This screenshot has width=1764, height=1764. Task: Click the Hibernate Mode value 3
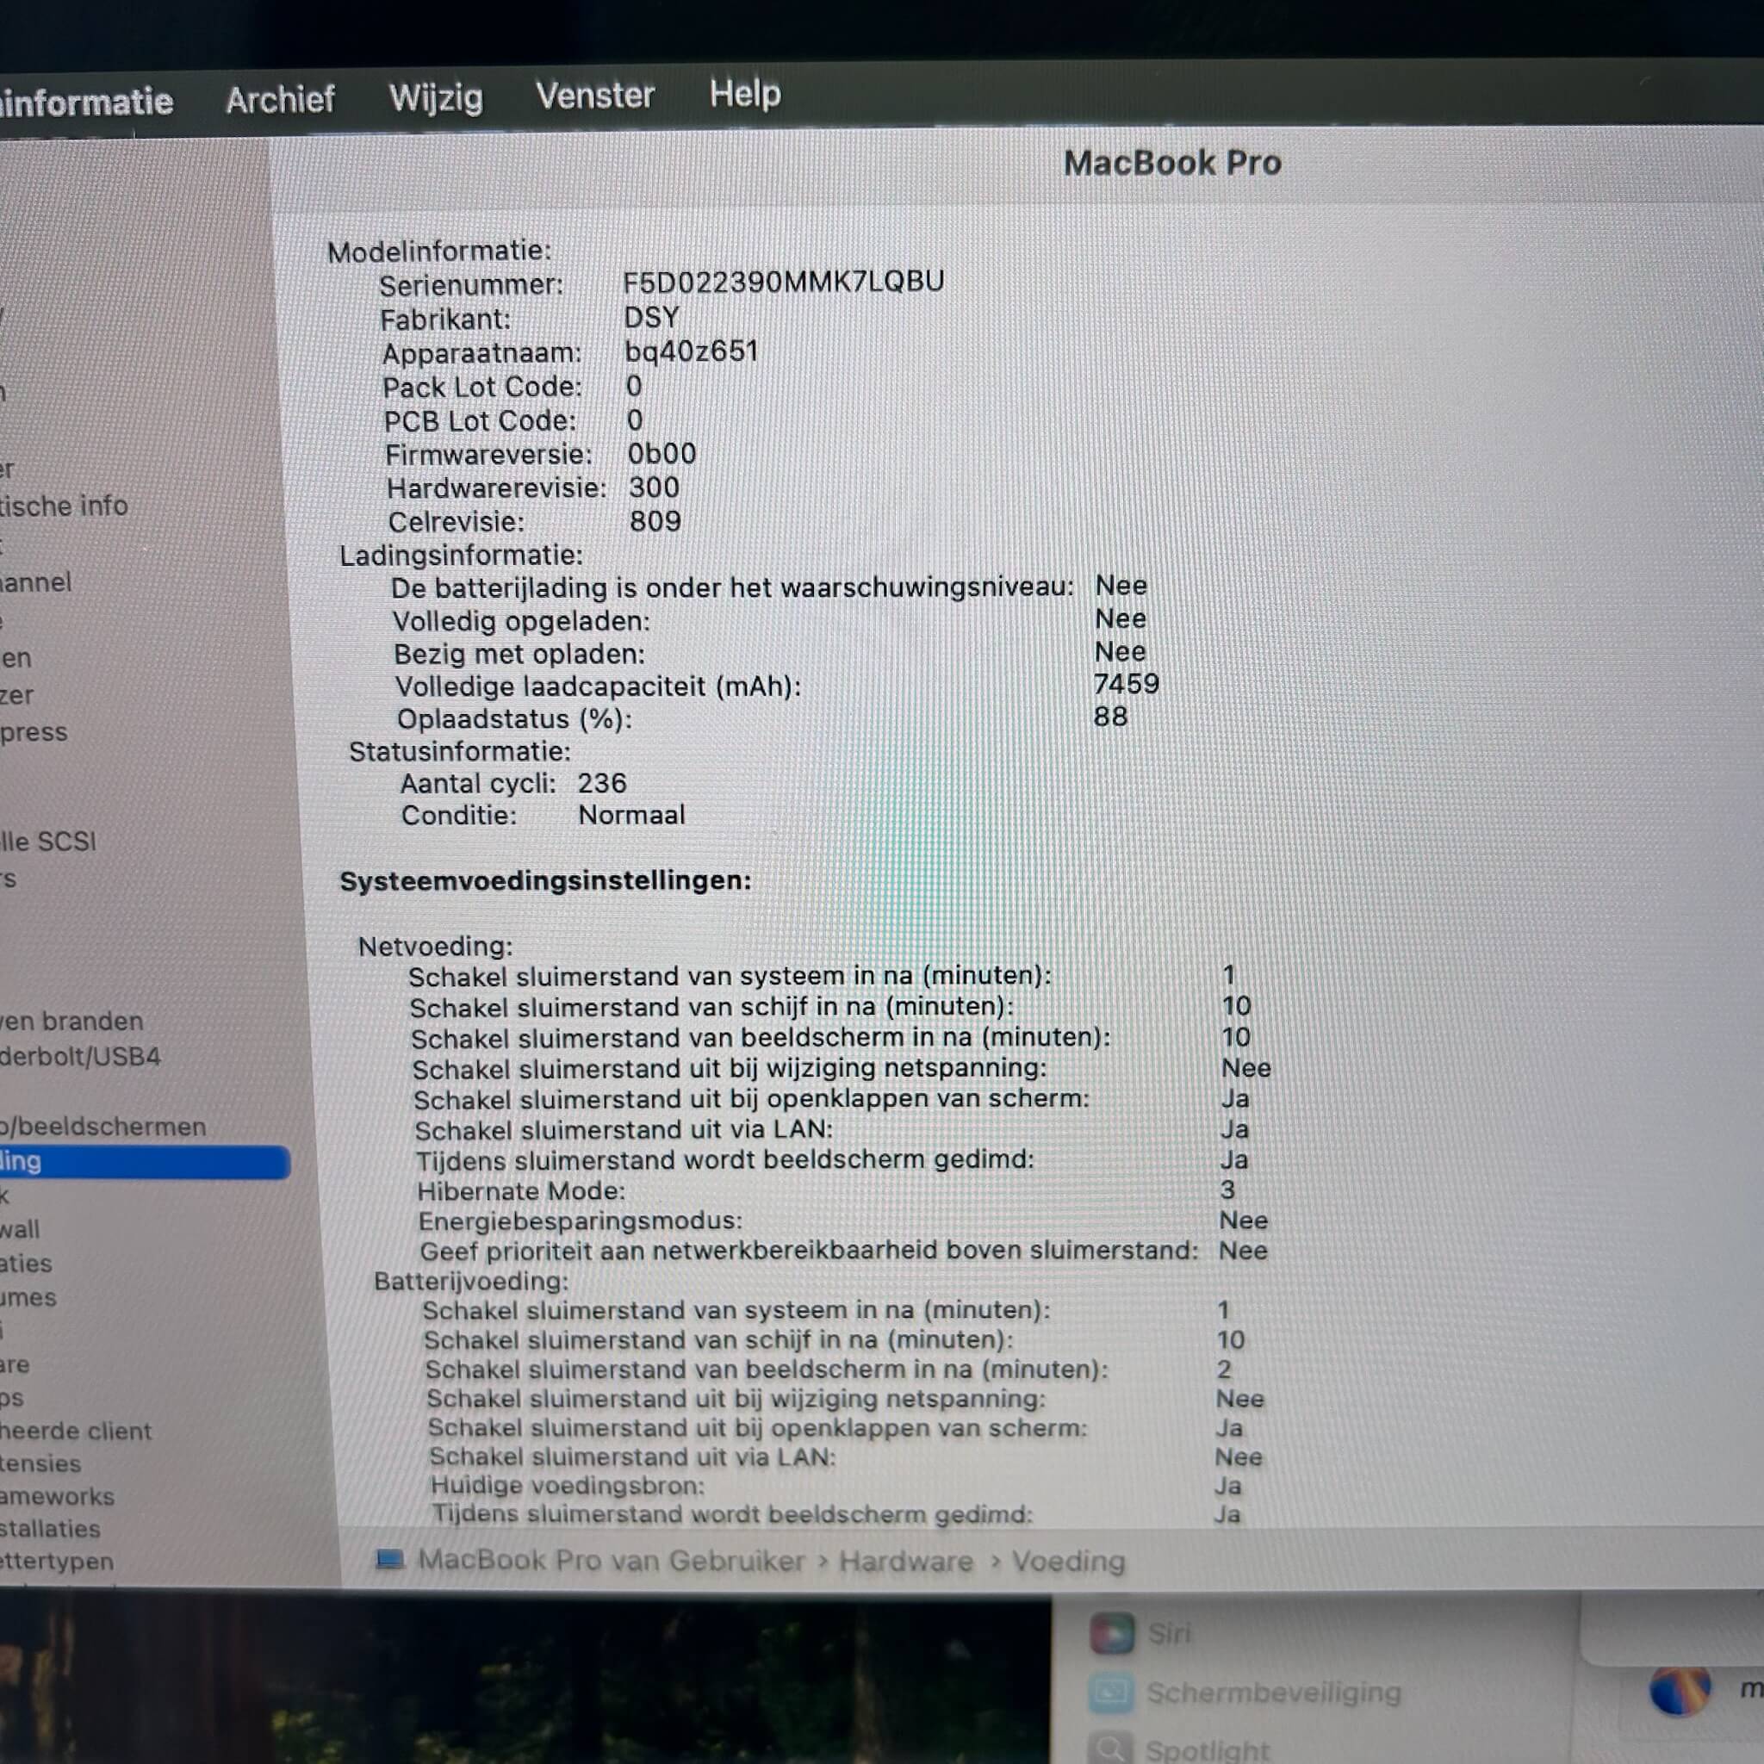coord(1227,1189)
